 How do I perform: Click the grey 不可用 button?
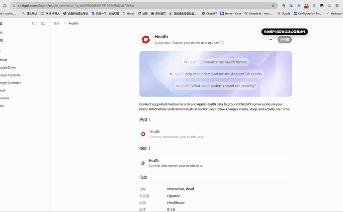point(285,40)
